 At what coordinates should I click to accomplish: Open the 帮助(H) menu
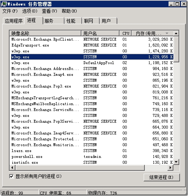[x=69, y=11]
